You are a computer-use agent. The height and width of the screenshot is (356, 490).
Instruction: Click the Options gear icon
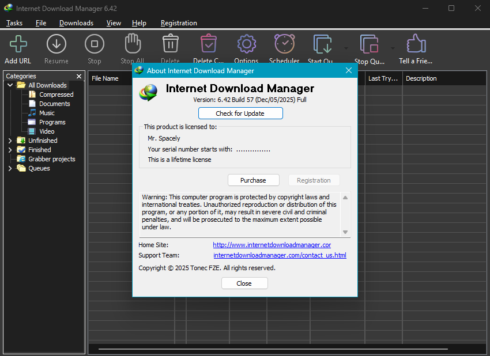[x=246, y=44]
